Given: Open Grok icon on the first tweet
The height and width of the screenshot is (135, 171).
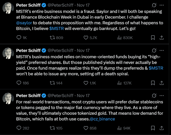Looking at the screenshot, I should [154, 5].
